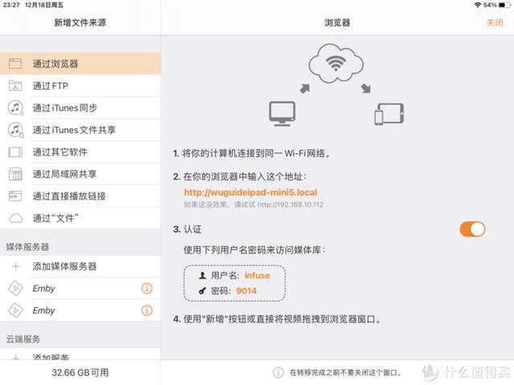Choose 通过iTunes文件共享 entry
Image resolution: width=514 pixels, height=385 pixels.
[x=80, y=130]
